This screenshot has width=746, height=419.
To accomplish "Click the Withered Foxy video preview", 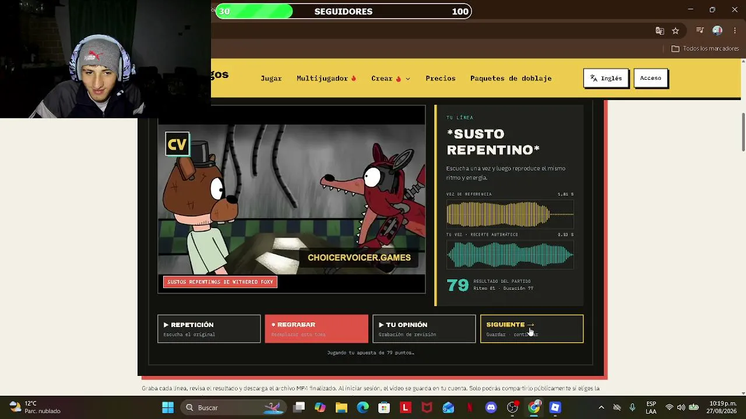I will click(x=291, y=199).
